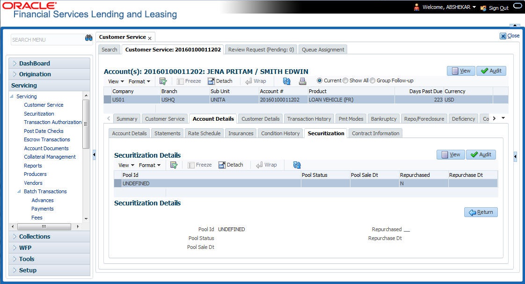The height and width of the screenshot is (284, 525).
Task: Open the Securitization Format dropdown menu
Action: click(x=150, y=165)
